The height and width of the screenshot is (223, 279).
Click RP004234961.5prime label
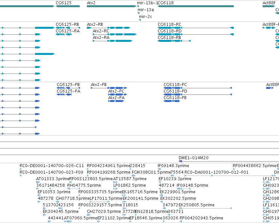[109, 166]
